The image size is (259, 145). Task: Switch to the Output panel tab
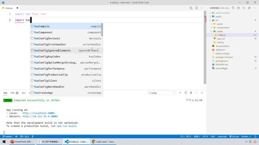24,93
